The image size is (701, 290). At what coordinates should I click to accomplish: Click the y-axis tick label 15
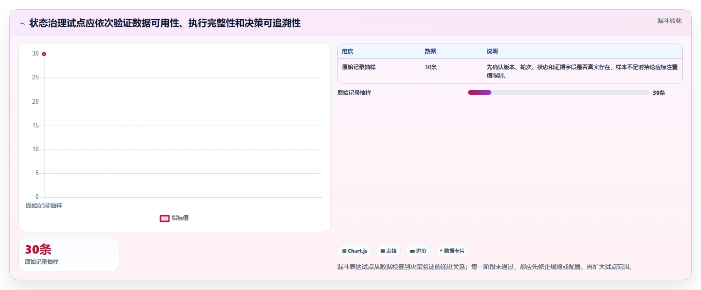click(36, 126)
